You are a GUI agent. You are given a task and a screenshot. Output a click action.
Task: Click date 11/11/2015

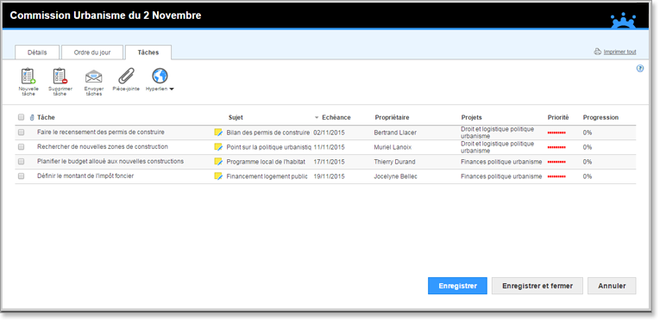[330, 147]
